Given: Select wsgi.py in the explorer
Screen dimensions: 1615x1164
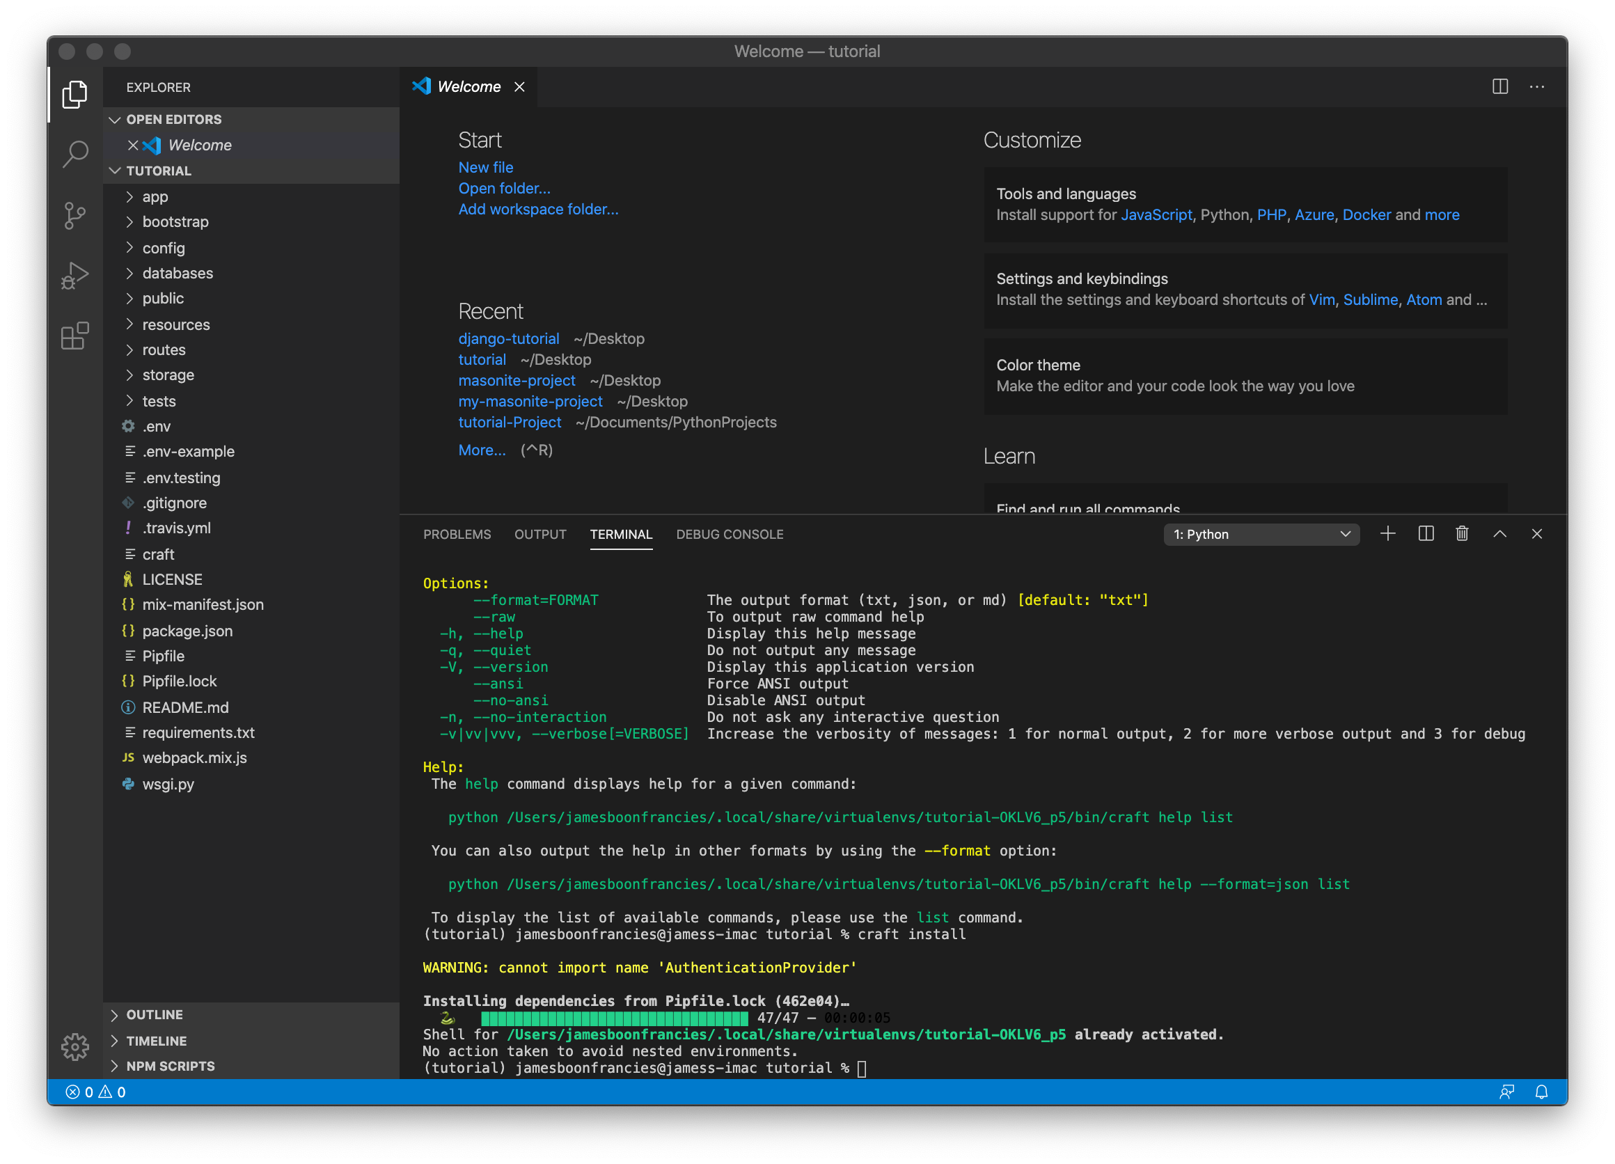Looking at the screenshot, I should pyautogui.click(x=168, y=784).
